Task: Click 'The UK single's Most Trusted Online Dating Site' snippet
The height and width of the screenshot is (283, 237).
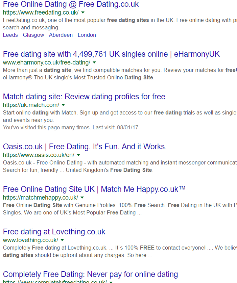Action: pyautogui.click(x=94, y=77)
